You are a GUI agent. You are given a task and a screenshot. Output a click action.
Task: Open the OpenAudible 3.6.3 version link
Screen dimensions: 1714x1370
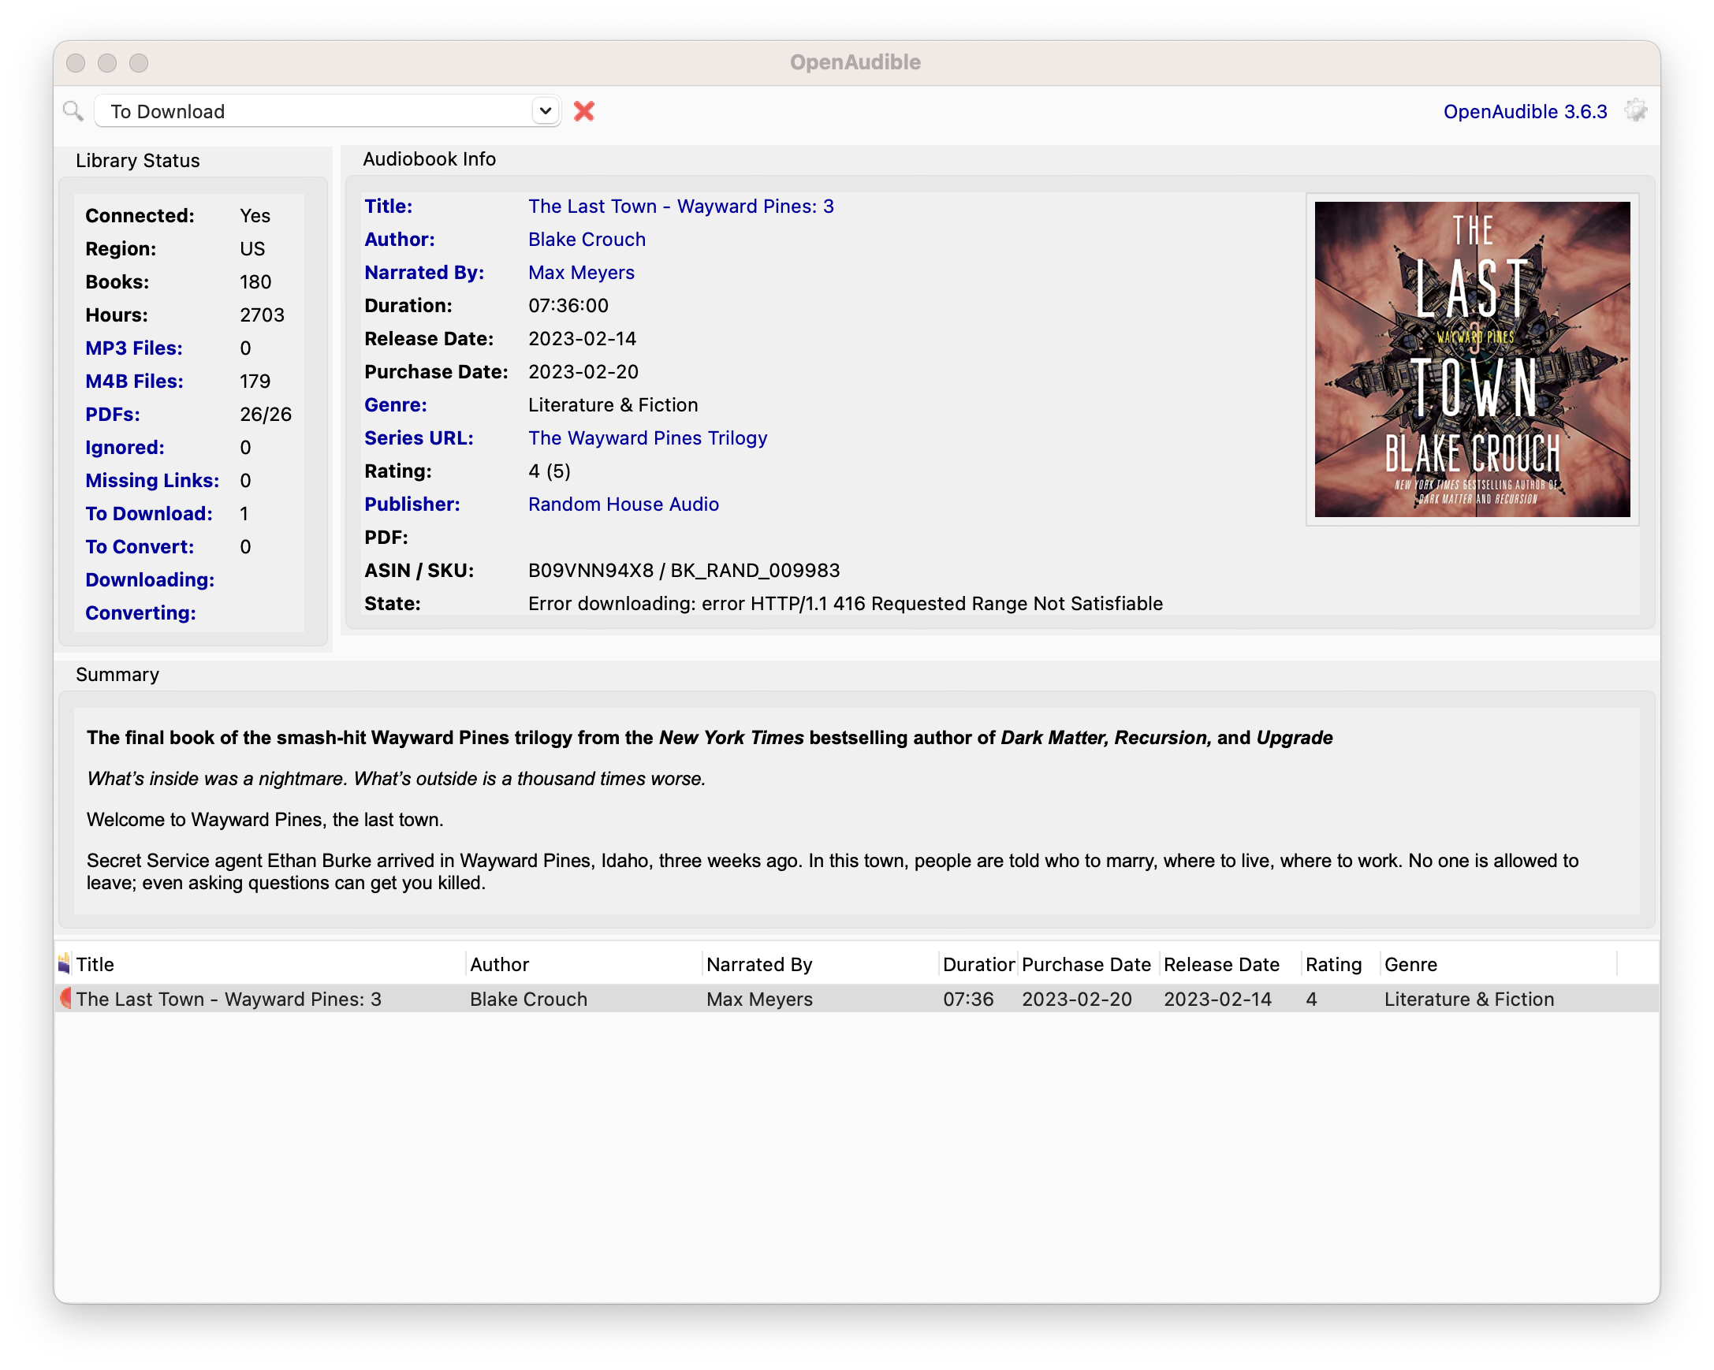[1524, 111]
